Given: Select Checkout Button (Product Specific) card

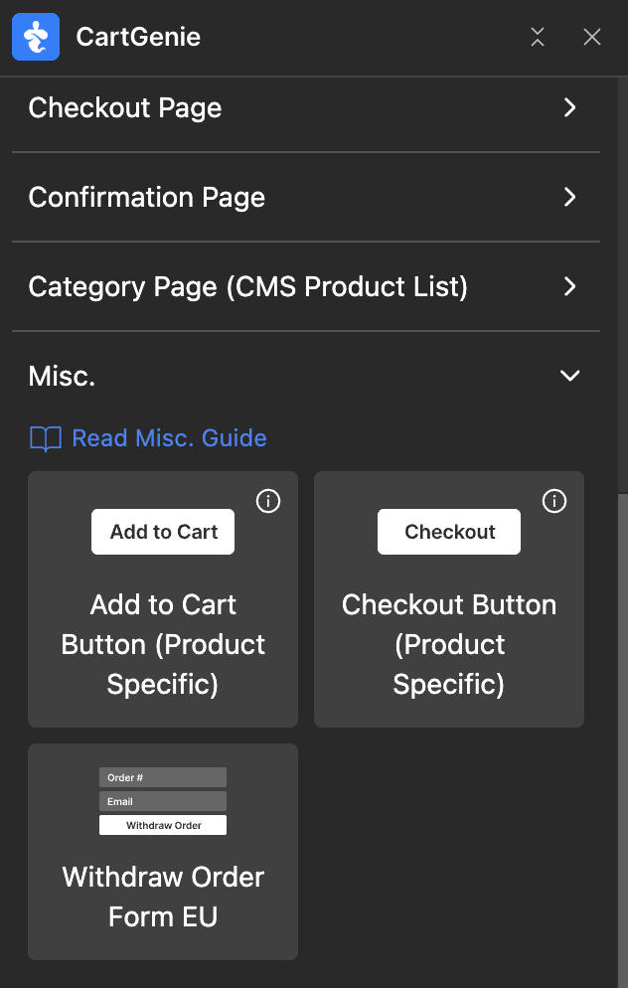Looking at the screenshot, I should tap(449, 599).
